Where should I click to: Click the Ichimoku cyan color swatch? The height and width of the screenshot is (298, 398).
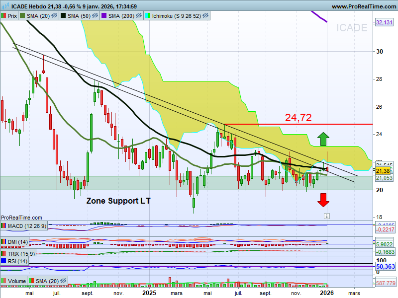(x=147, y=16)
